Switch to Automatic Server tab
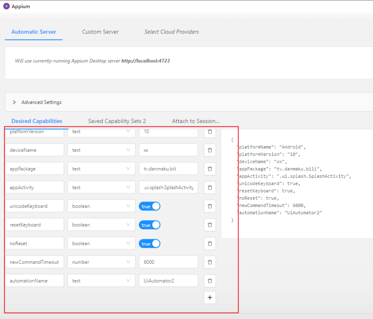The image size is (373, 319). pos(34,32)
